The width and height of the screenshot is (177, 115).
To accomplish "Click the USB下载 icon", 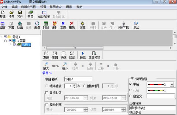I will pyautogui.click(x=123, y=25).
